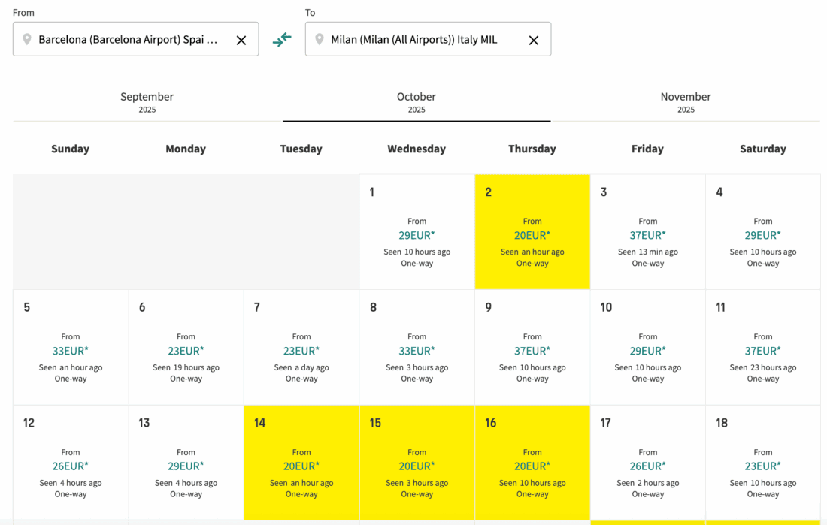
Task: Pick October 12 fare of 26EUR
Action: tap(71, 466)
